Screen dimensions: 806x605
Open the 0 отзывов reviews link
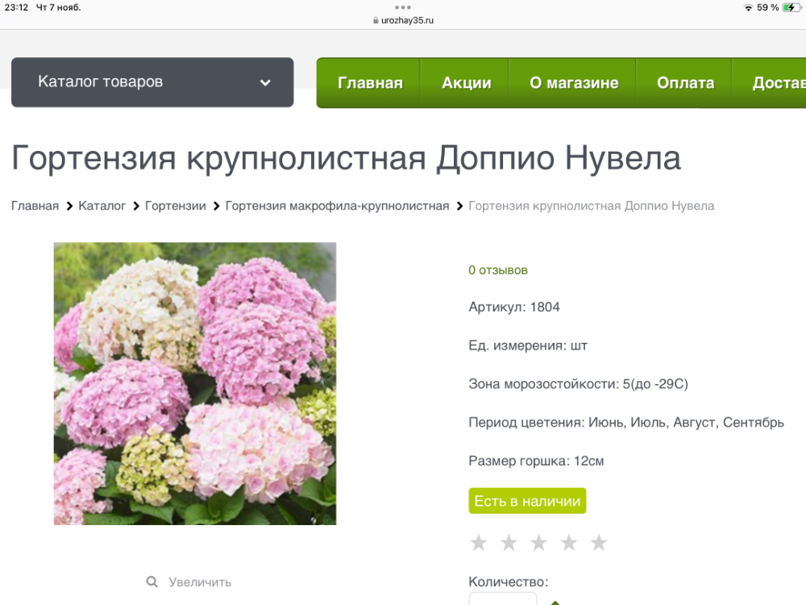click(x=498, y=270)
